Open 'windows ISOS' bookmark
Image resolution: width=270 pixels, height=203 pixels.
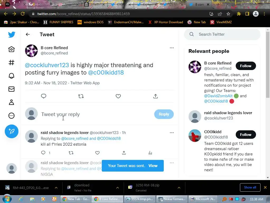tap(91, 22)
